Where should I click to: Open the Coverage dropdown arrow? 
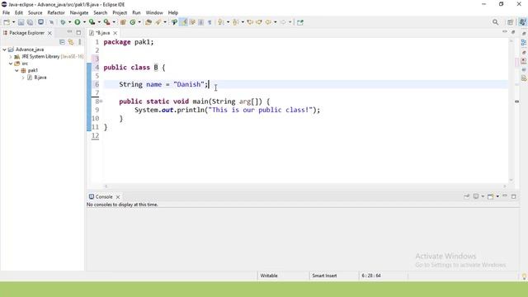[99, 22]
